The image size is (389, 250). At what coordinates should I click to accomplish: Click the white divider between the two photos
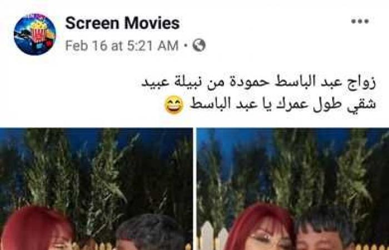tap(194, 189)
